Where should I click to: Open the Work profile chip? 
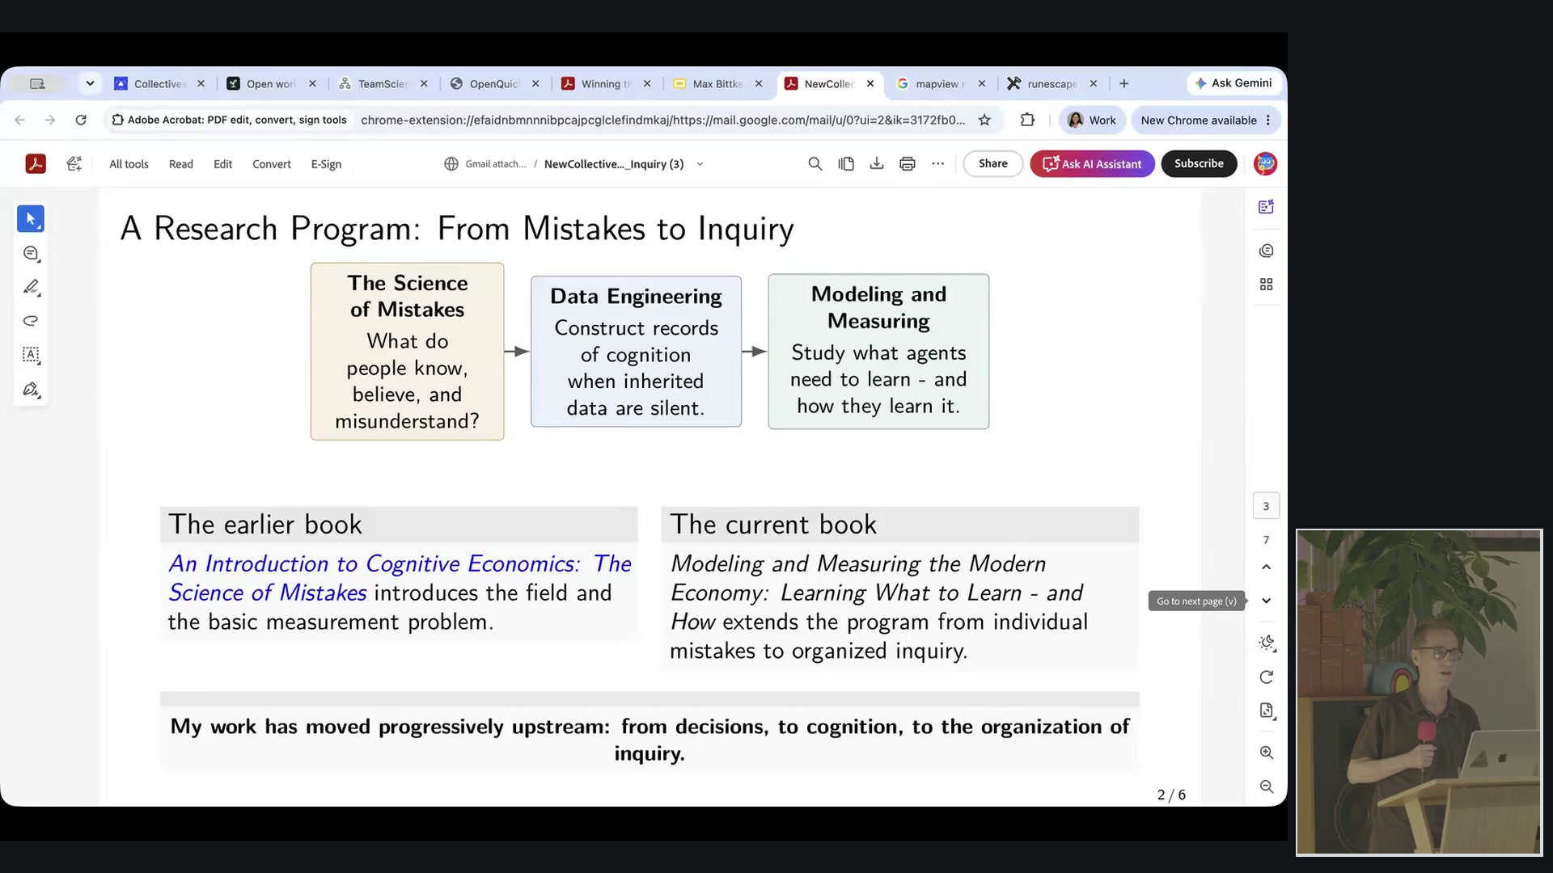[1092, 120]
